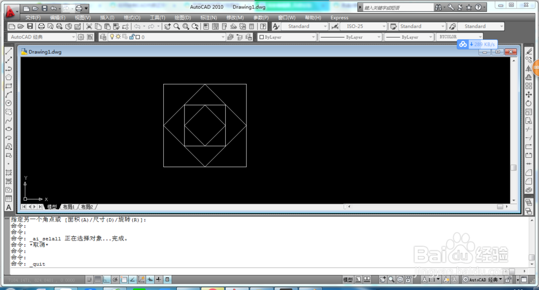This screenshot has height=290, width=539.
Task: Select the Rotate modify tool
Action: (x=529, y=103)
